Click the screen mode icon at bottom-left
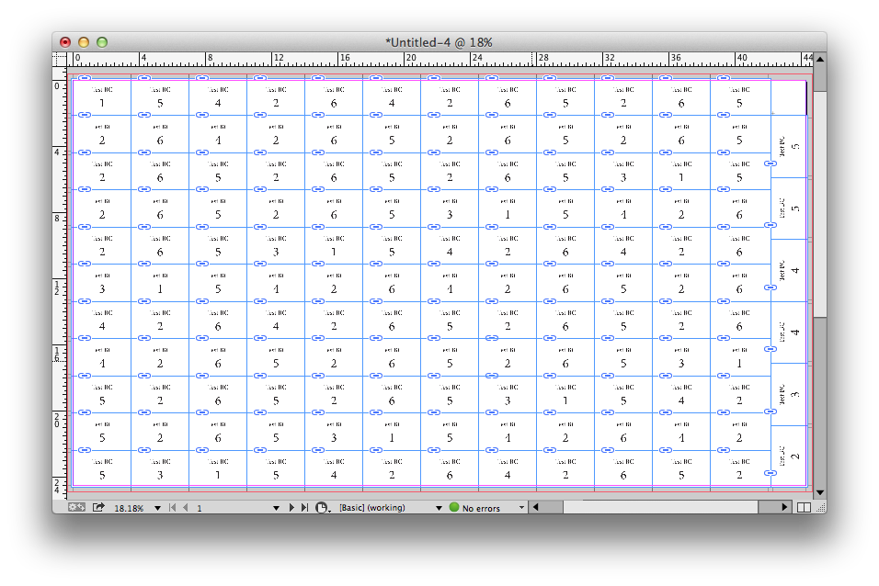Screen dimensions: 879x586 click(76, 507)
